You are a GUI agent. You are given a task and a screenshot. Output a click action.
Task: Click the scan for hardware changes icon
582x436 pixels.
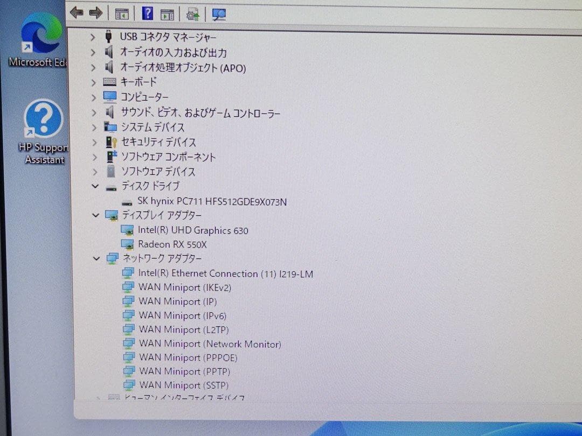[x=218, y=13]
